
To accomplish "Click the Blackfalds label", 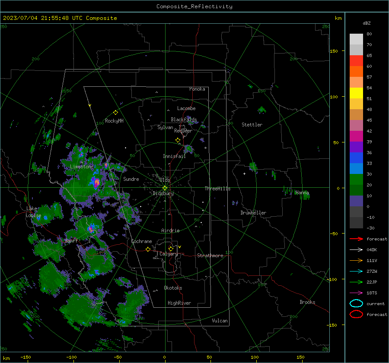I will (184, 120).
